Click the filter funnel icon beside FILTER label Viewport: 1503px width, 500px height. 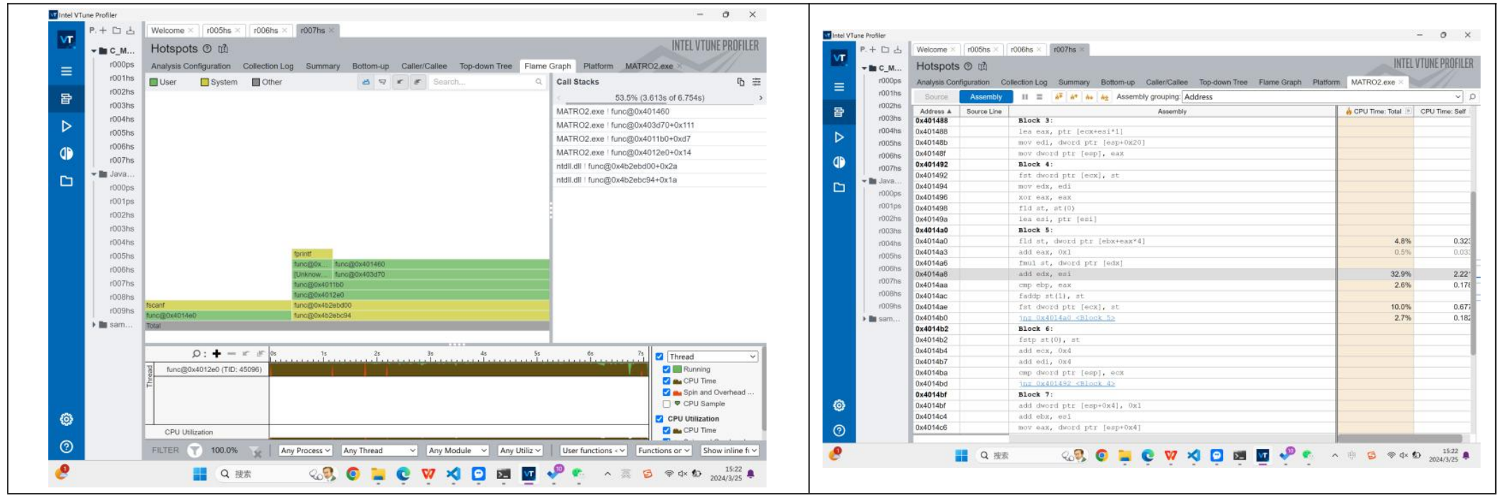[195, 450]
